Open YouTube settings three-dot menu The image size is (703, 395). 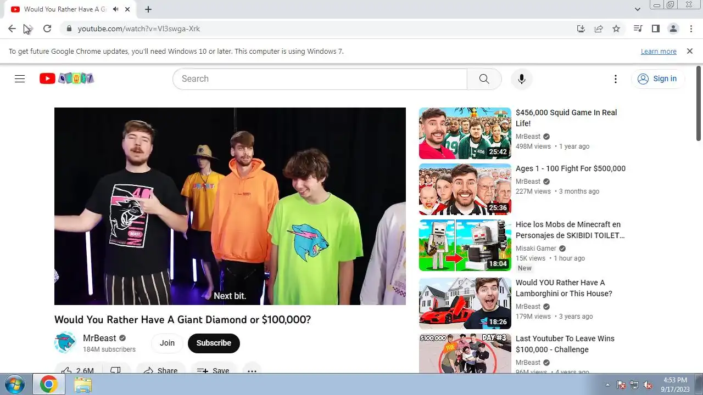[616, 78]
